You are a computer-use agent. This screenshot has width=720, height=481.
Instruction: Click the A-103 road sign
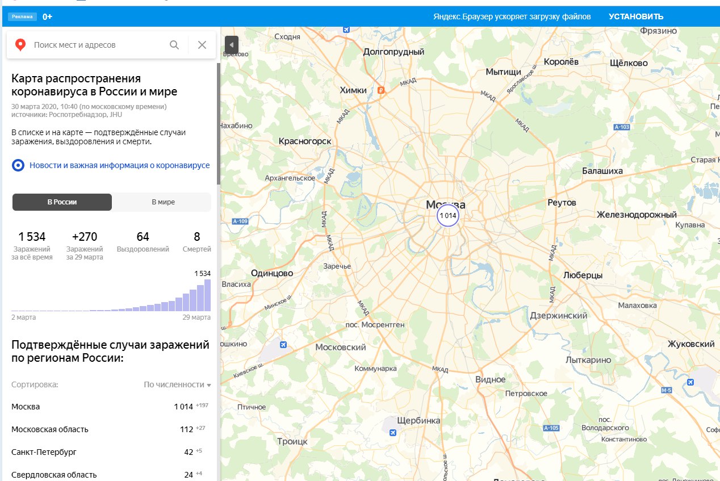[622, 127]
